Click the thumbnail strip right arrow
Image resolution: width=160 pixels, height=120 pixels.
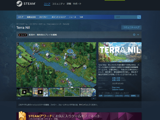(94, 99)
